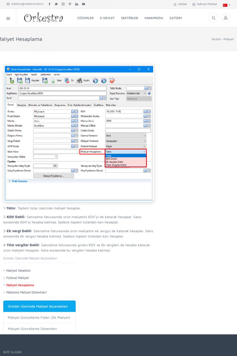237x356 pixels.
Task: Click the Facebook icon in top bar
Action: click(x=49, y=4)
